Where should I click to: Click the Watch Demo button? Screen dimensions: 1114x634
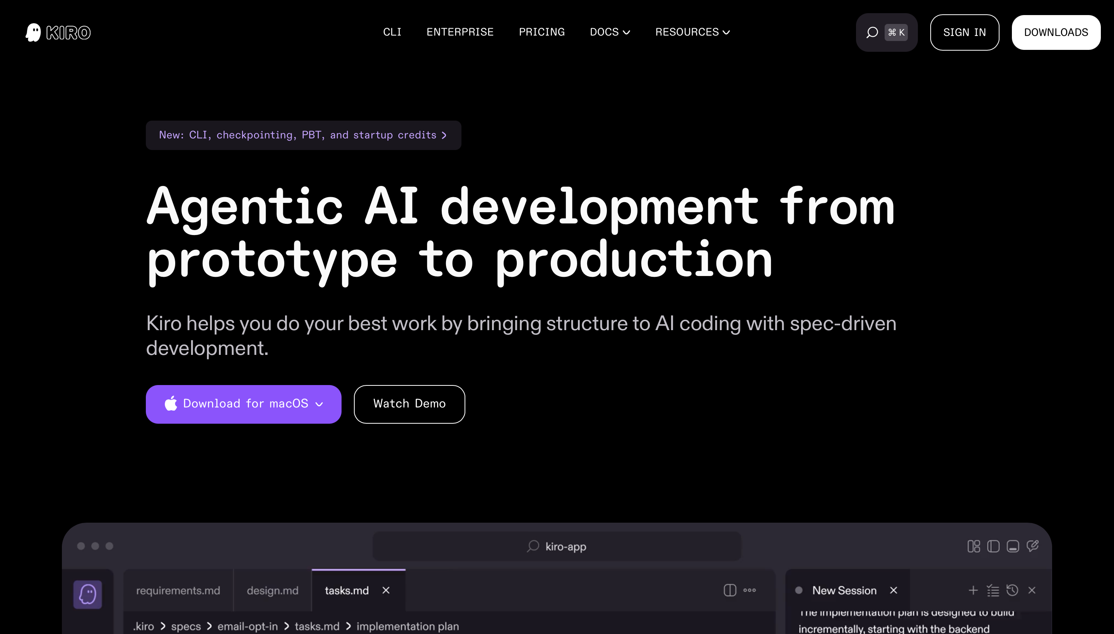(x=409, y=404)
